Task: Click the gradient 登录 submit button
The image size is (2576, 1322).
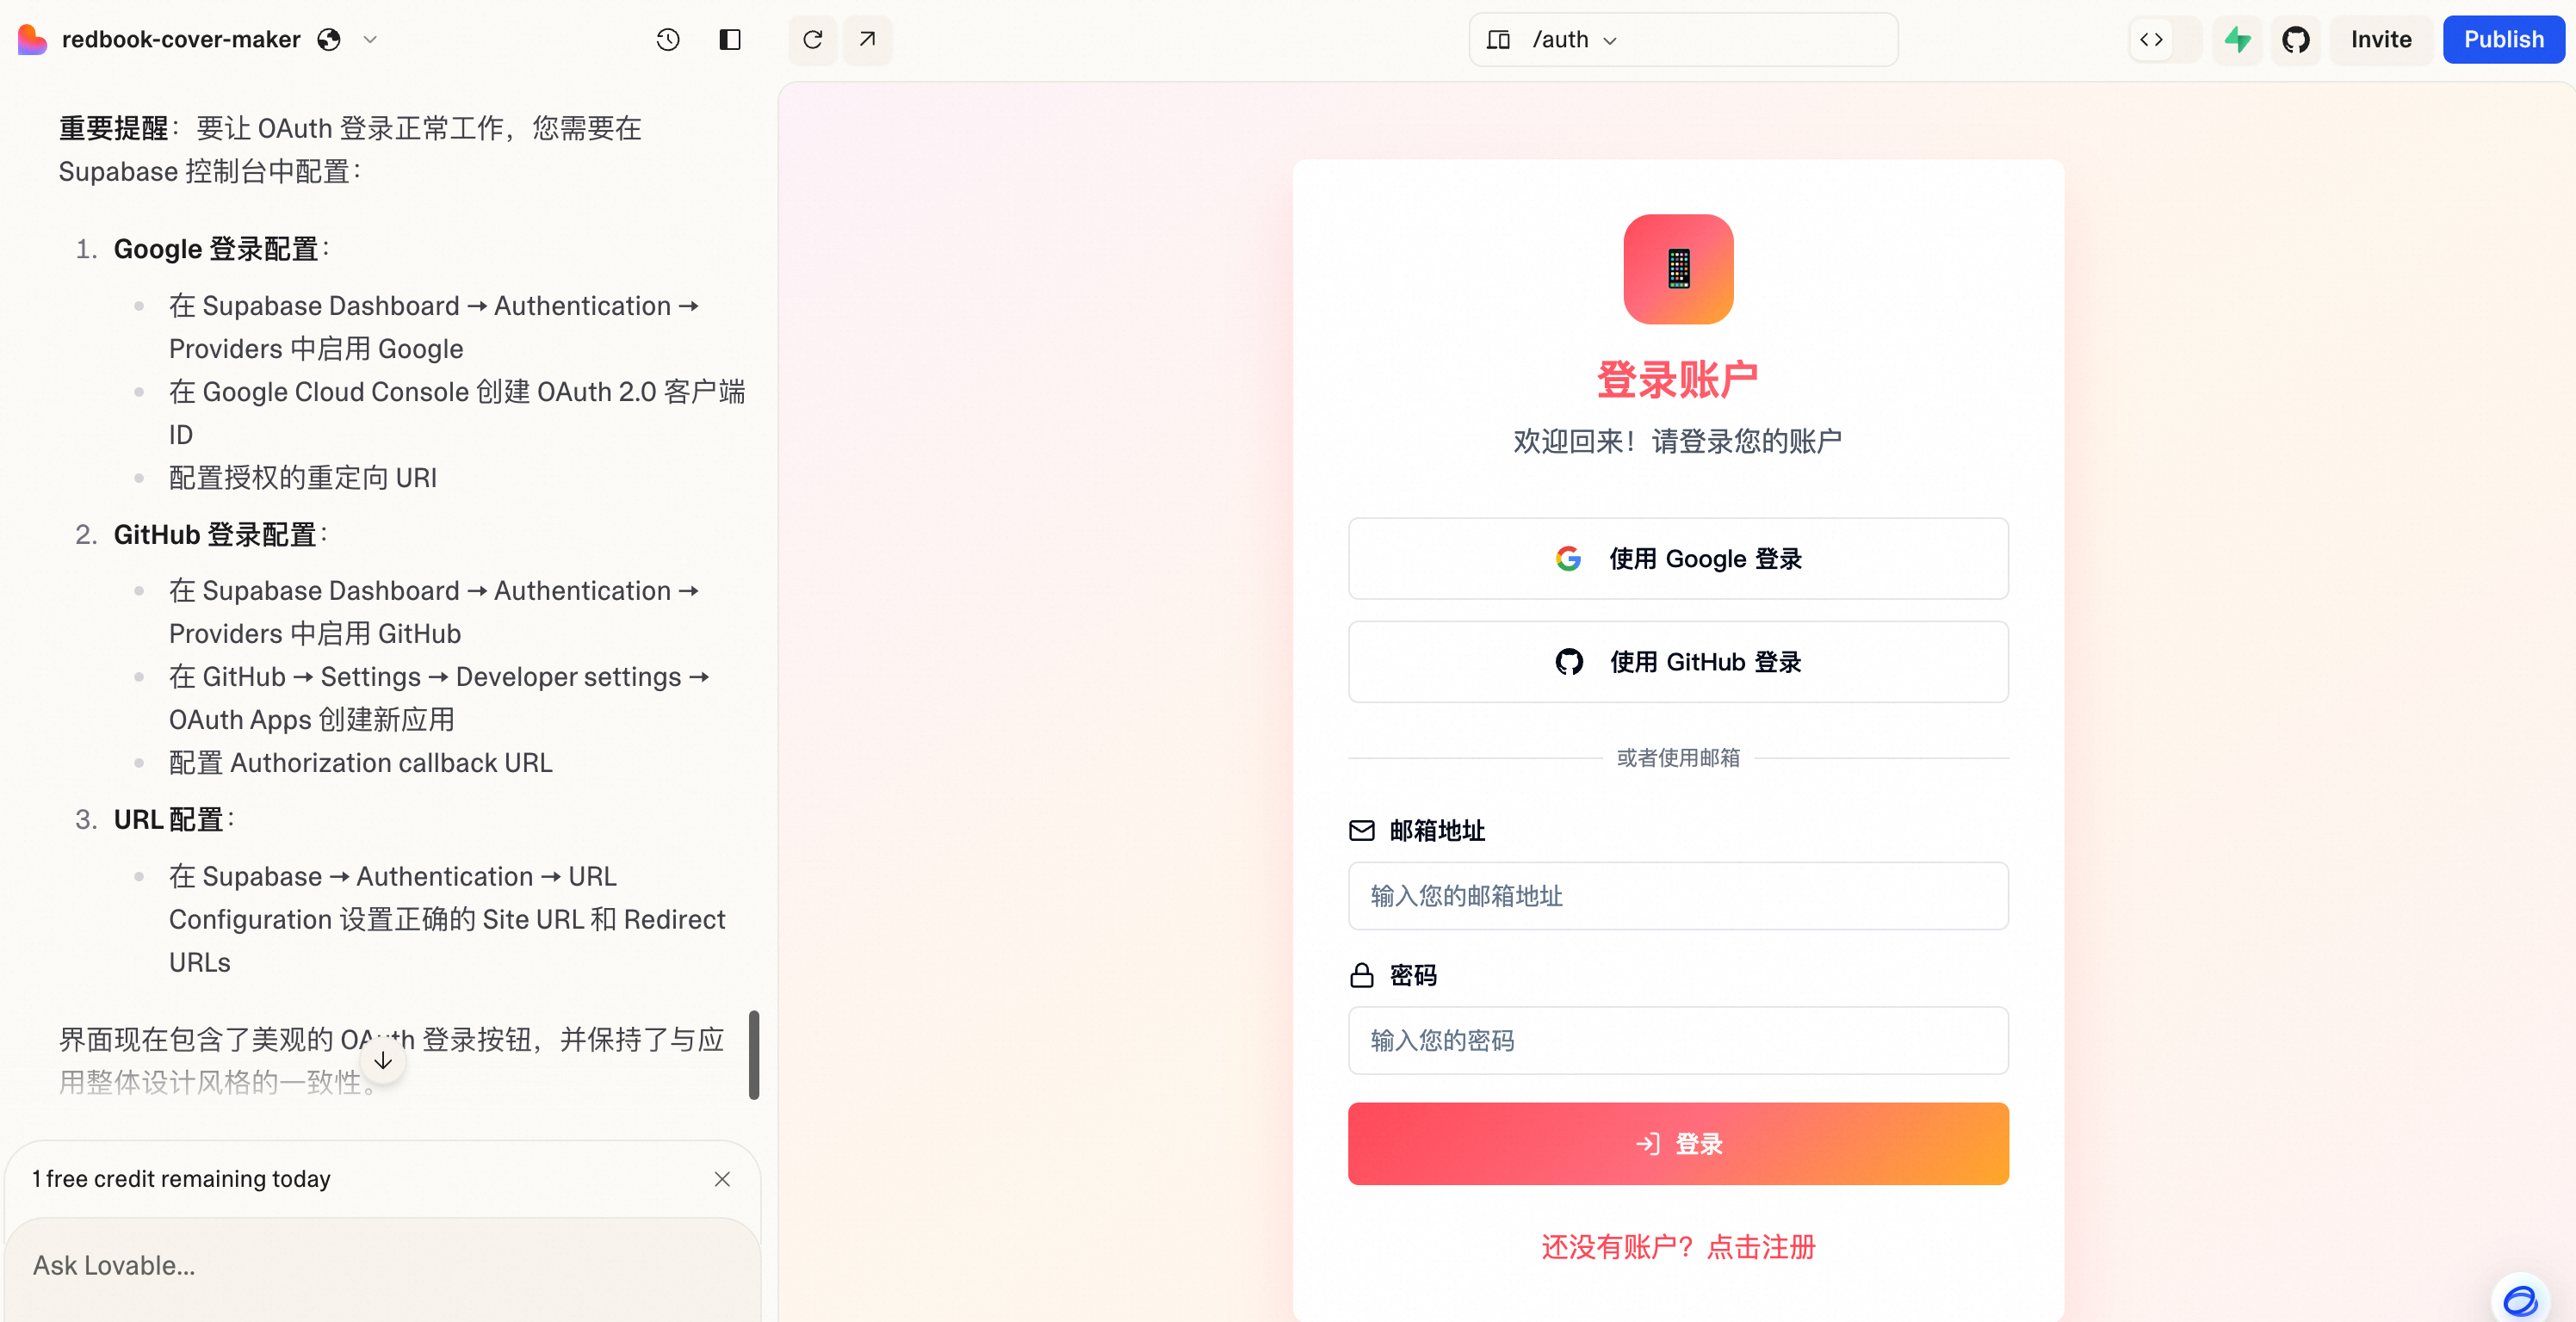Action: point(1678,1144)
